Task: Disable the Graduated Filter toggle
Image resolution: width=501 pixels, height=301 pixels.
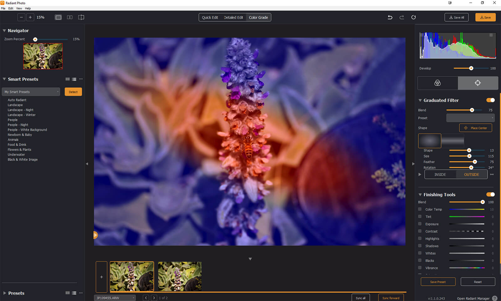Action: coord(490,100)
